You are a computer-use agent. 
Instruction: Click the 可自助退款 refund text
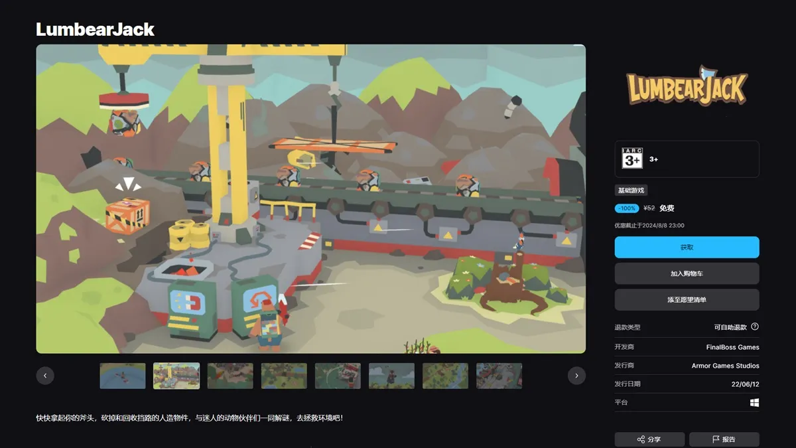[730, 327]
